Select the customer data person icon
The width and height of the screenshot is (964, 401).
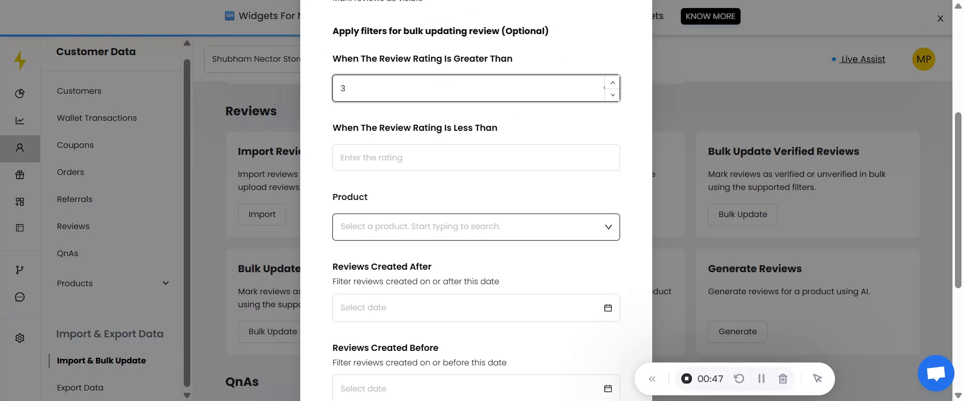[x=20, y=147]
